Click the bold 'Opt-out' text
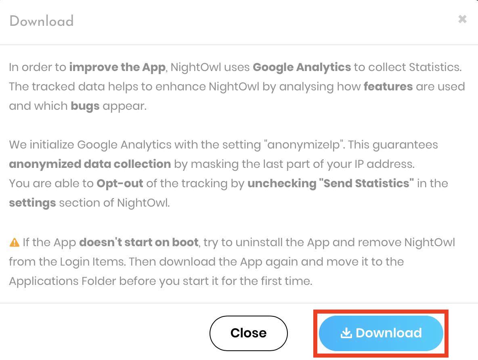Screen dimensions: 478x360 tap(120, 184)
